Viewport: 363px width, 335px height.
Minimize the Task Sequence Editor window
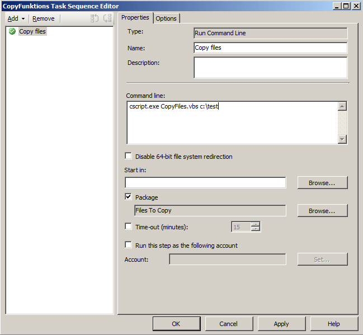point(337,6)
